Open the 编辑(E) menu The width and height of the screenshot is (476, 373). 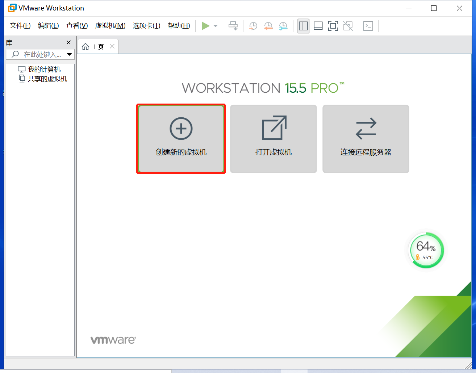click(49, 26)
